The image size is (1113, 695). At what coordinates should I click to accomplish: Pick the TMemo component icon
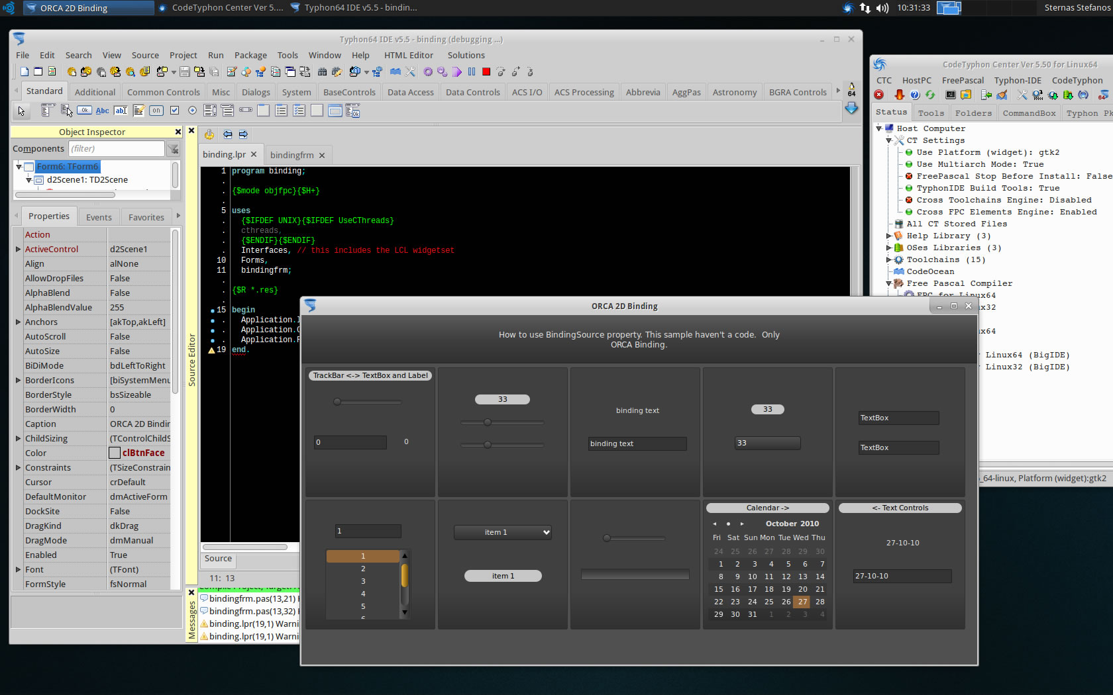click(138, 111)
